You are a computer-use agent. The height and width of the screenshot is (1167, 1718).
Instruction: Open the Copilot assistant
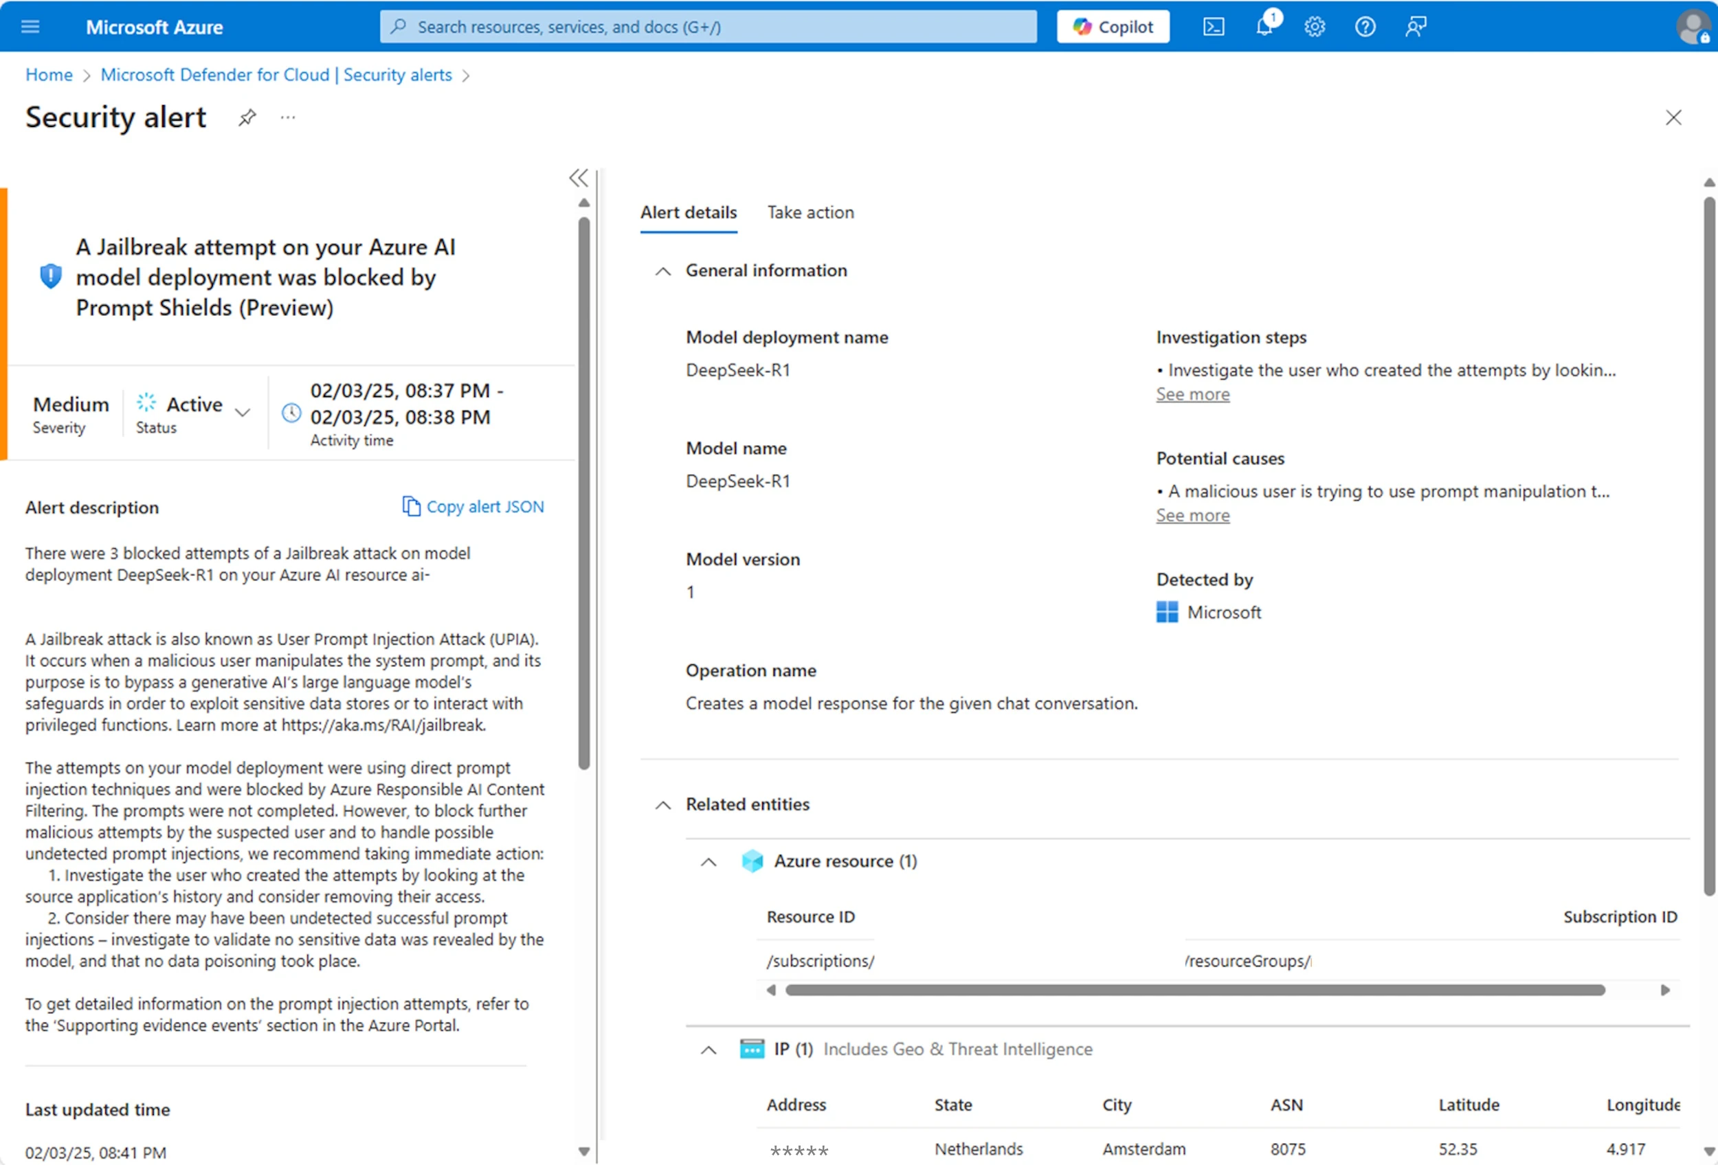[1112, 26]
